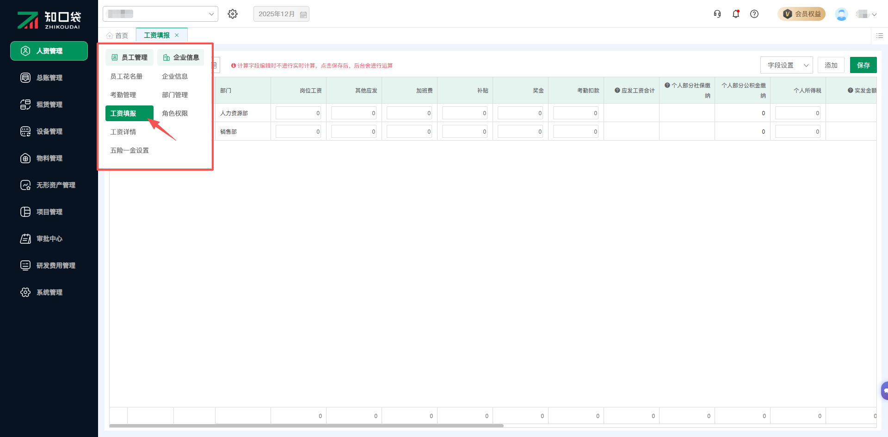Open the 审批中心 sidebar module

click(x=49, y=239)
